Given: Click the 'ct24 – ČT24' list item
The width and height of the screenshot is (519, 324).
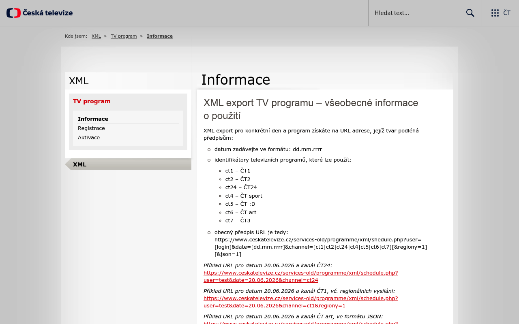Looking at the screenshot, I should 241,187.
